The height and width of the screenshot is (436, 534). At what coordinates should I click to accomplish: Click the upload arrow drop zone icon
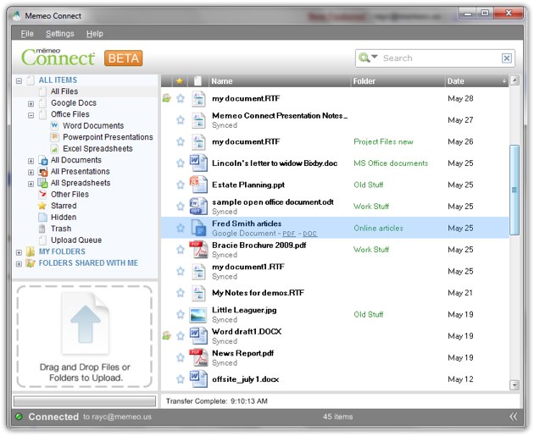pyautogui.click(x=86, y=323)
